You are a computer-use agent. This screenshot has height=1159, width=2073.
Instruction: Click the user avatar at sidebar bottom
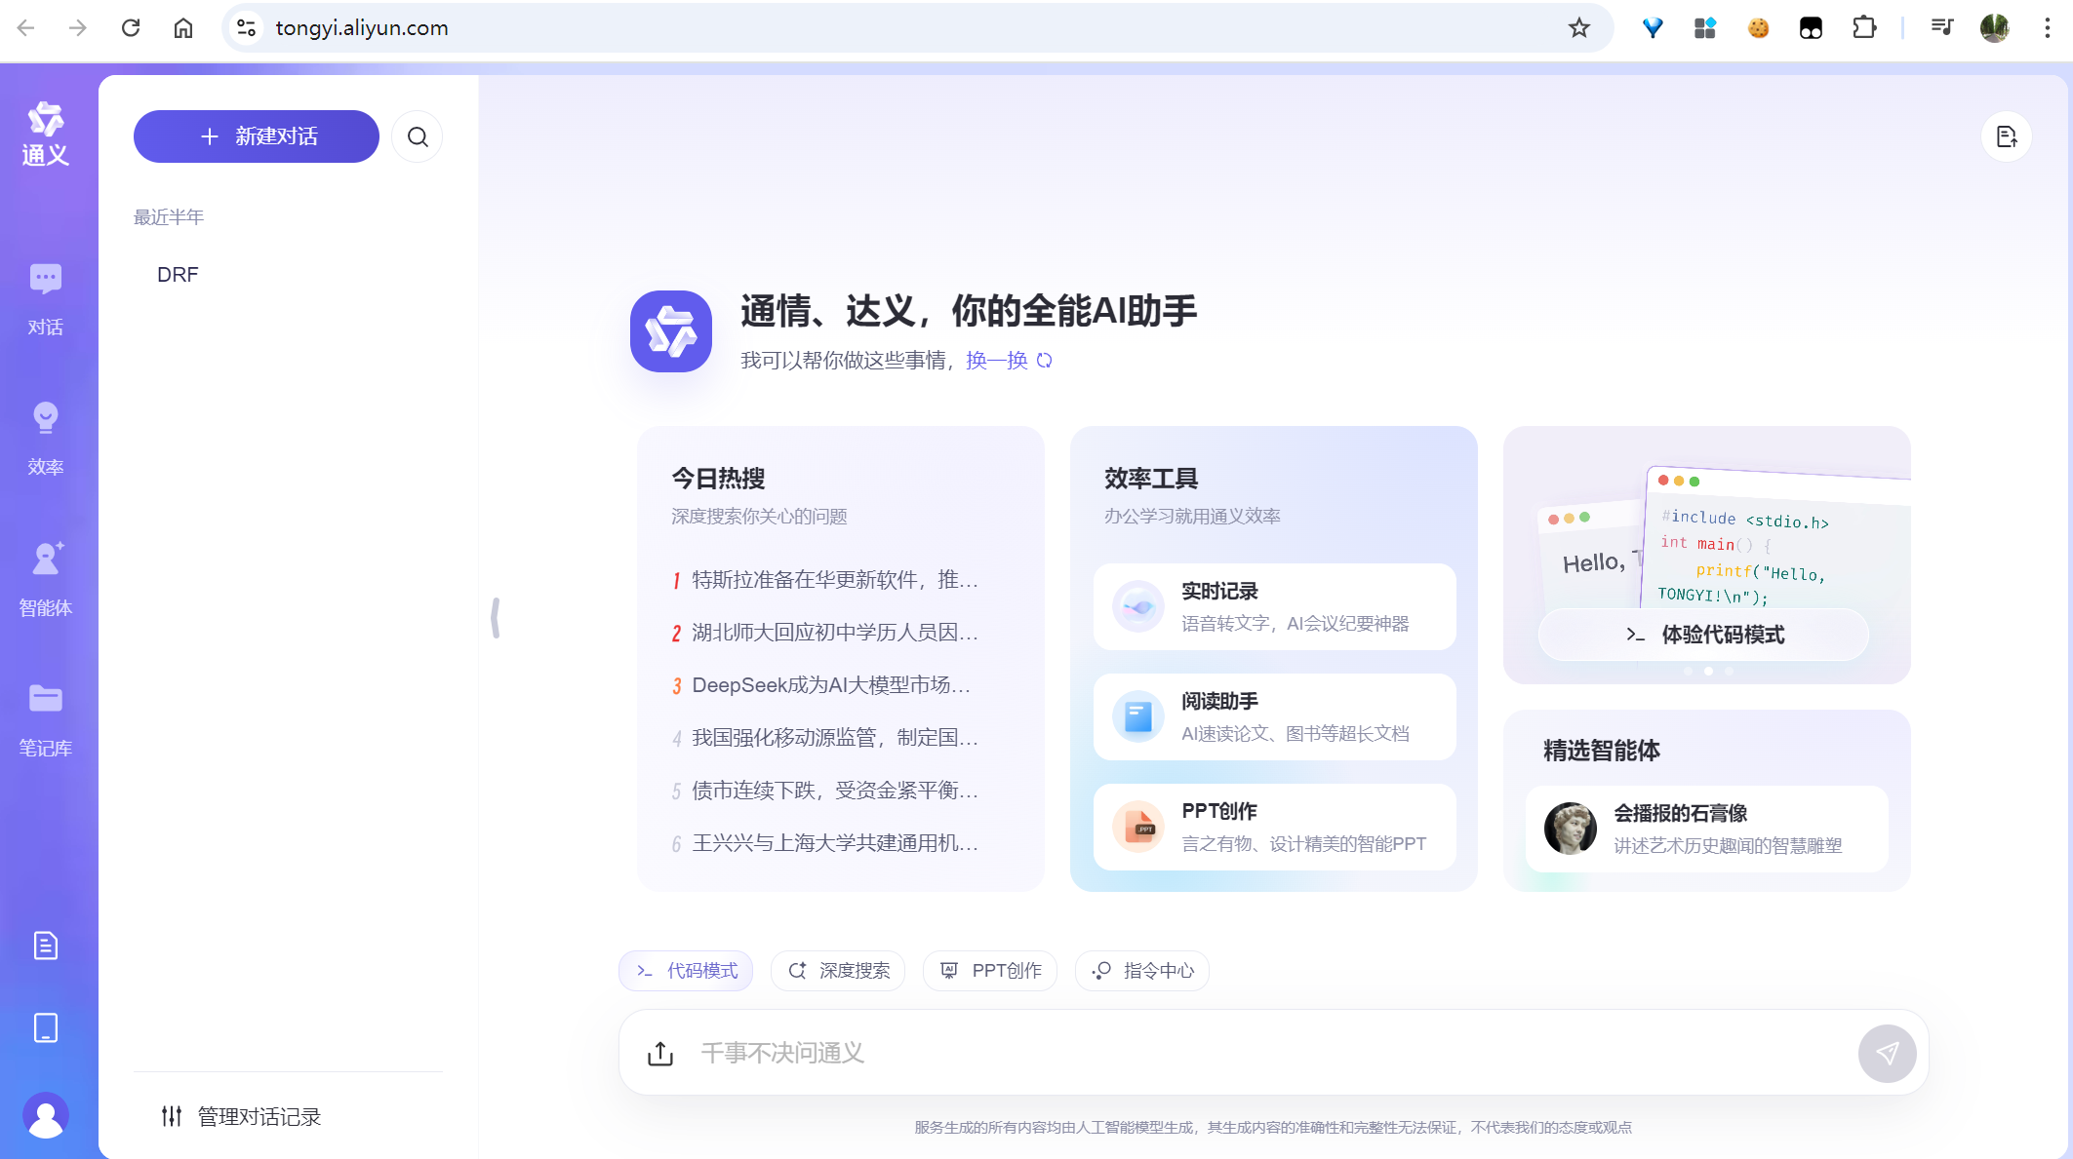[x=45, y=1115]
